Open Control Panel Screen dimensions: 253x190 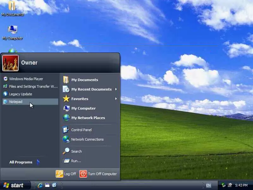click(90, 130)
